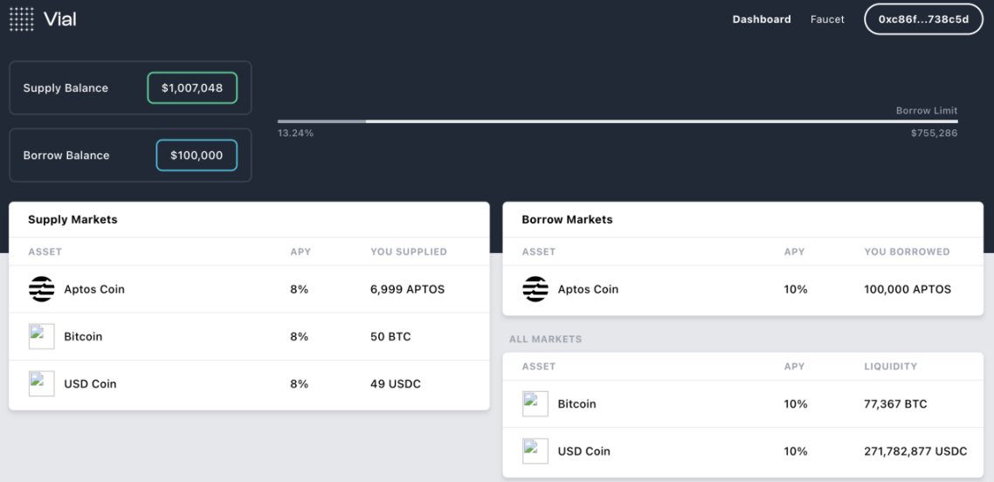Viewport: 994px width, 482px height.
Task: Click the Vial brand name text
Action: 59,19
